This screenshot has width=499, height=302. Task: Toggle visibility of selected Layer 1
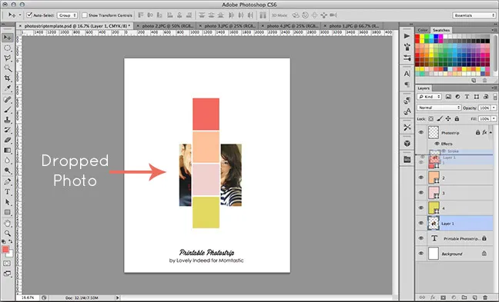click(421, 224)
